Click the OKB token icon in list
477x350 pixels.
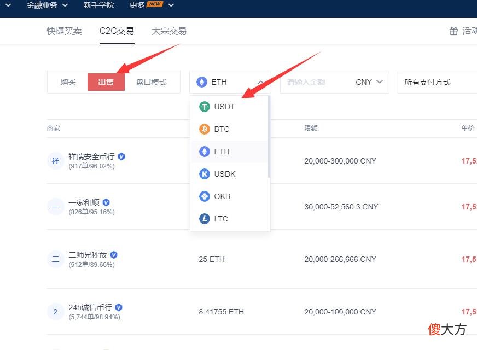[205, 196]
